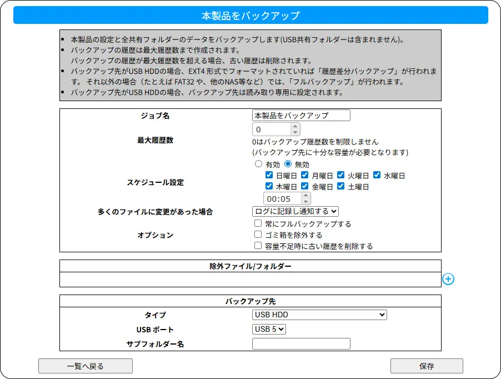Uncheck the 日曜日 checkbox

[x=269, y=175]
